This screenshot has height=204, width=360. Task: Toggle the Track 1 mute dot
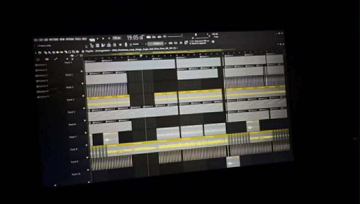(82, 71)
